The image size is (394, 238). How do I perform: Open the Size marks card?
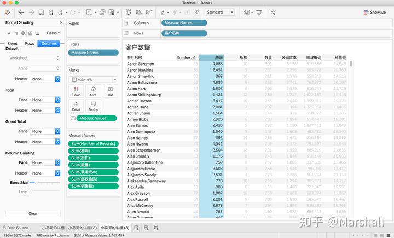coord(93,91)
